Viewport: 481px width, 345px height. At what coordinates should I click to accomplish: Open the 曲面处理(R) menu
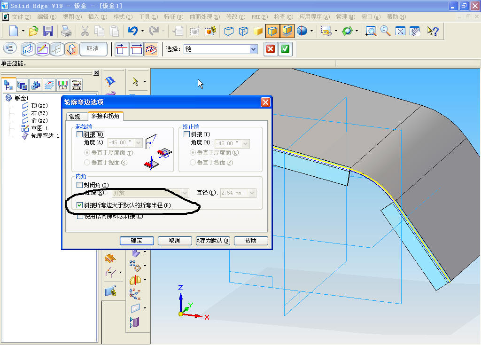click(x=205, y=17)
